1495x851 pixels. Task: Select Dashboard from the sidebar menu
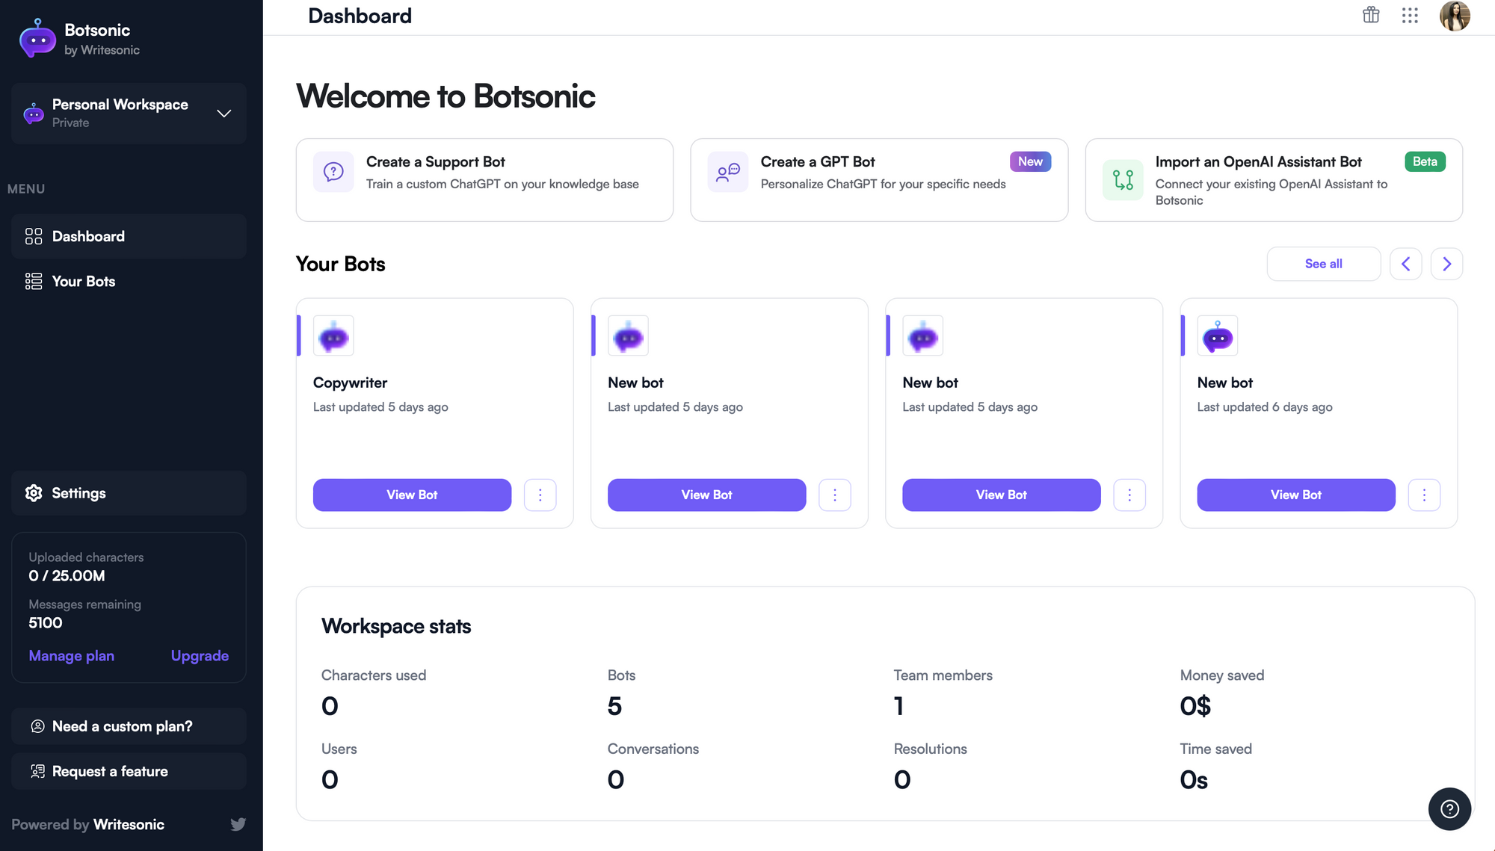tap(88, 236)
